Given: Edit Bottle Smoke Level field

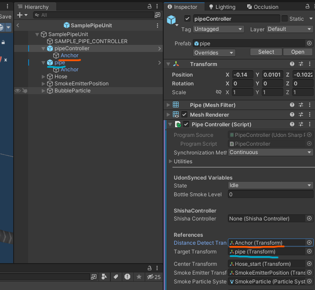Looking at the screenshot, I should 271,195.
